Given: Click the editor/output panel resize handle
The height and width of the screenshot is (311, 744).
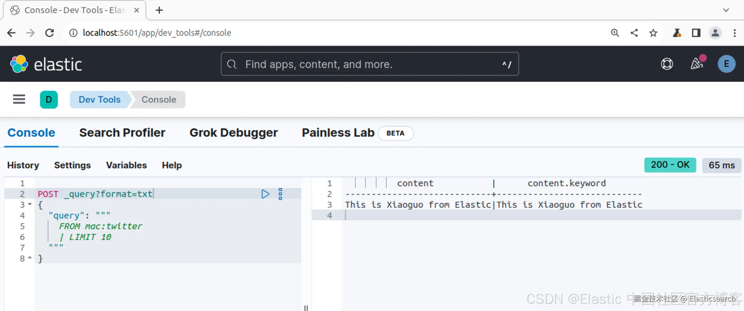Looking at the screenshot, I should [306, 307].
